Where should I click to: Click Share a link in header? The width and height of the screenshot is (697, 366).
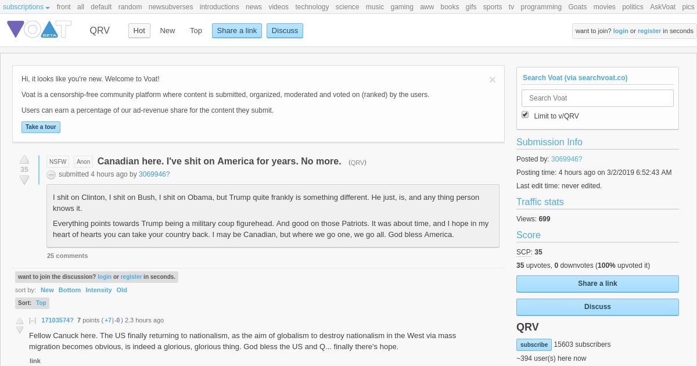(237, 31)
